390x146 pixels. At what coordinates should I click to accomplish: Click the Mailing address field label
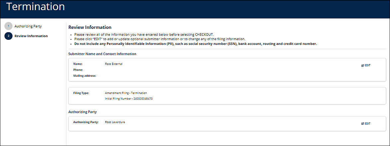85,76
